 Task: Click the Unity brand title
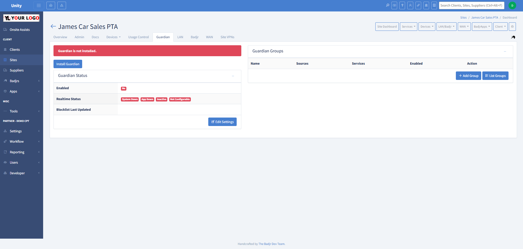pos(16,5)
